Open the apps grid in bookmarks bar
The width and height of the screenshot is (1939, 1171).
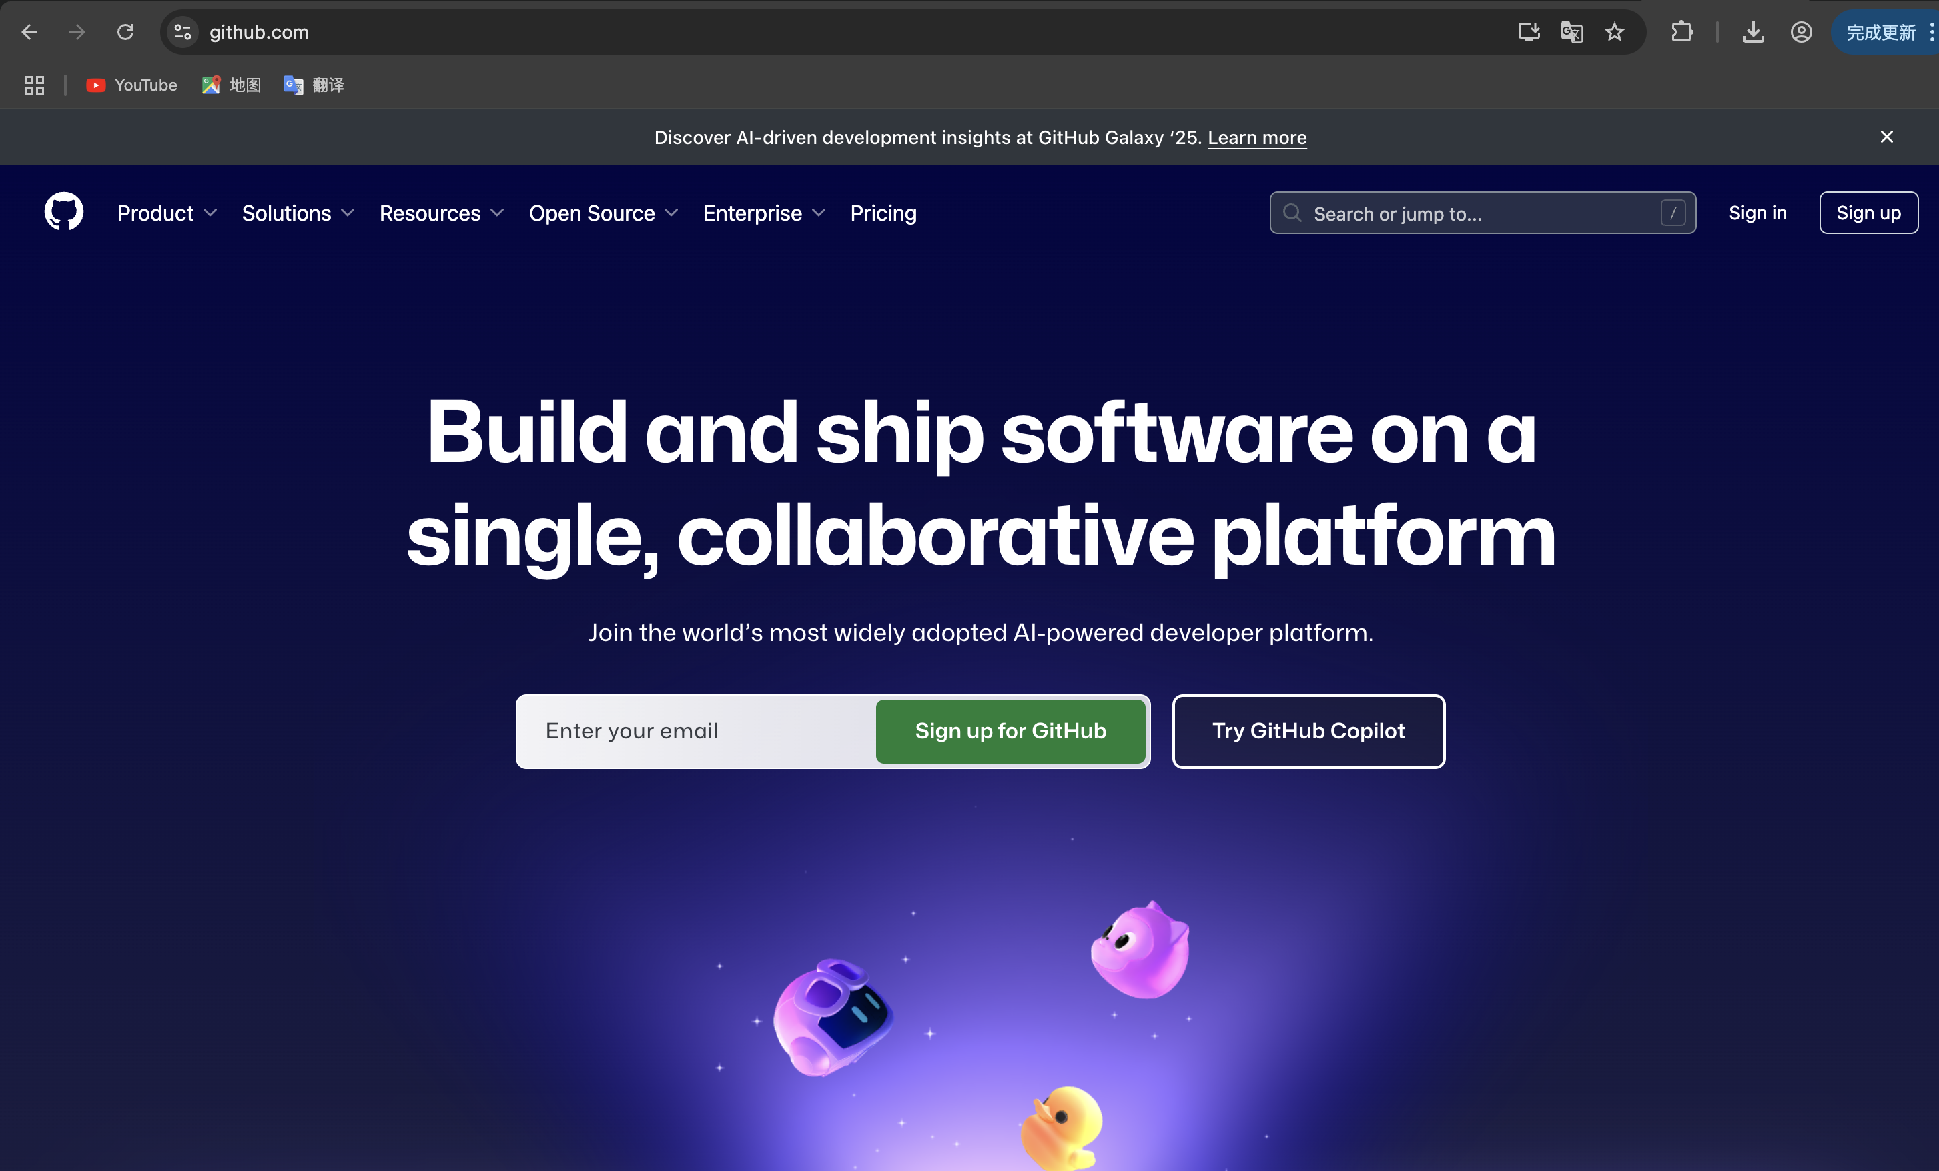35,85
